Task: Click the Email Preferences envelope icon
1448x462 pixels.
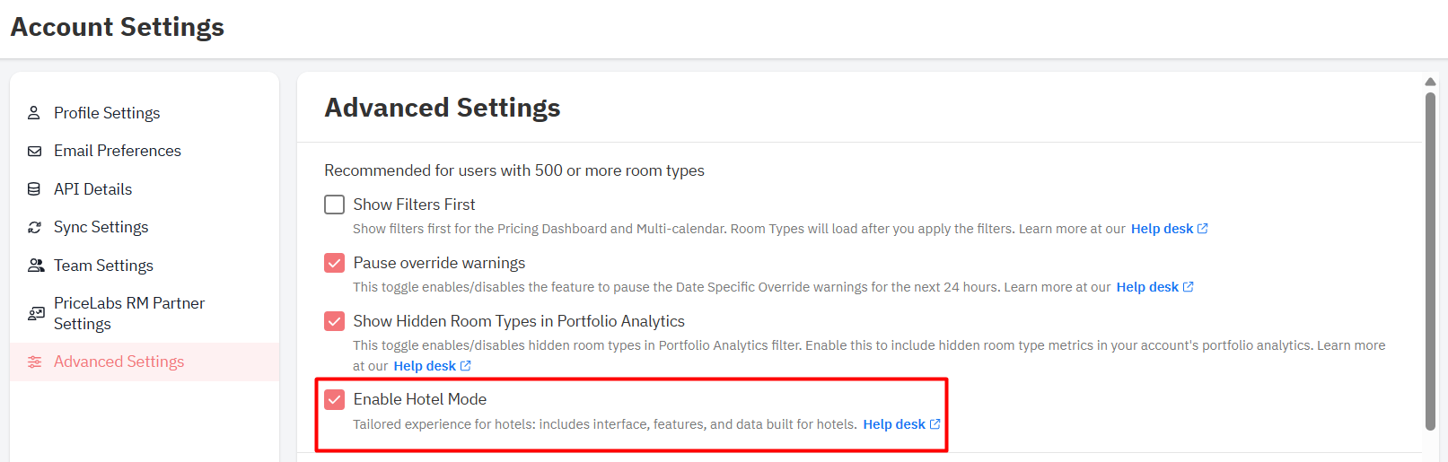Action: (x=34, y=151)
